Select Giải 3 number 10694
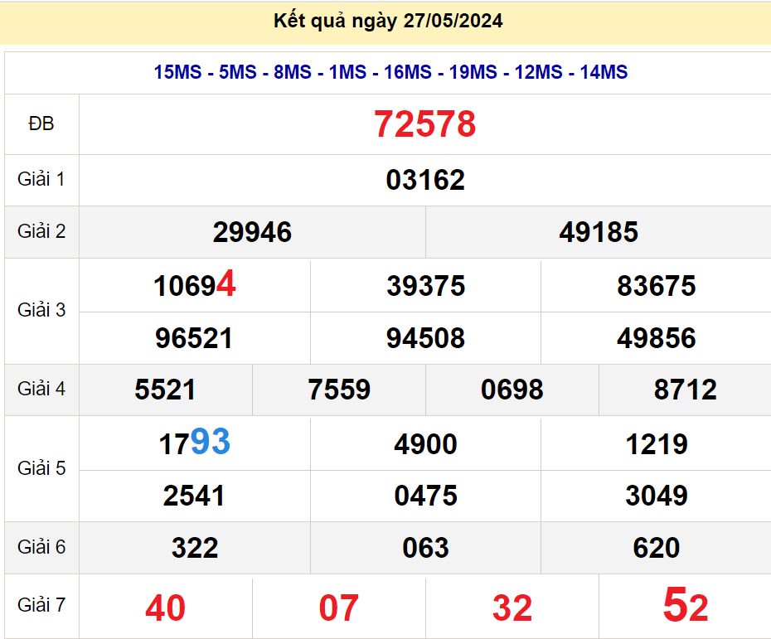Screen dimensions: 771x639 click(195, 286)
